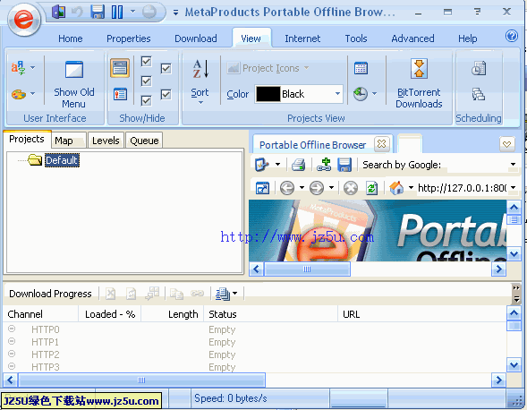
Task: Click the black color swatch
Action: coord(268,94)
